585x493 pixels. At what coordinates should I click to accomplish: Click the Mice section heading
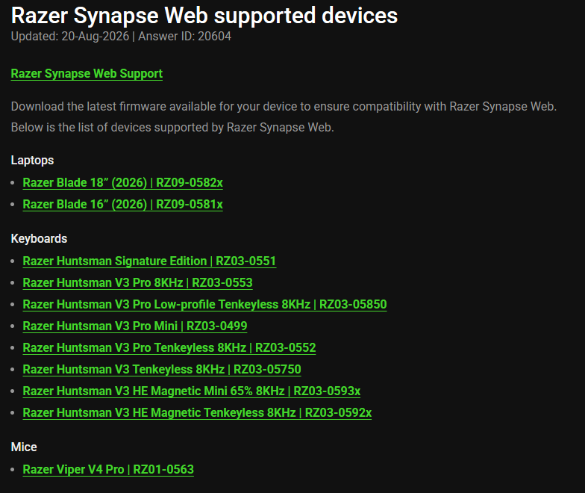coord(24,447)
